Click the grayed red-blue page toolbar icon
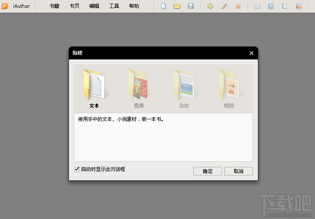The image size is (315, 219). click(x=299, y=6)
